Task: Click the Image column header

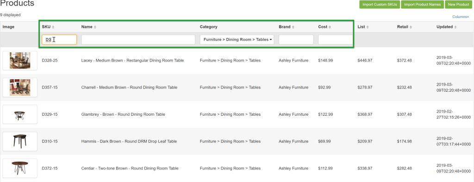Action: click(8, 27)
